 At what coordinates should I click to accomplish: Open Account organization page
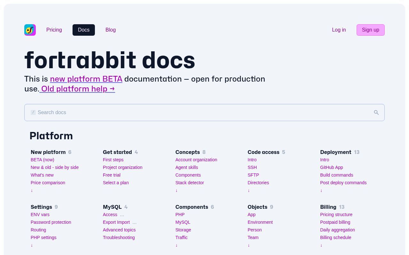(x=196, y=160)
